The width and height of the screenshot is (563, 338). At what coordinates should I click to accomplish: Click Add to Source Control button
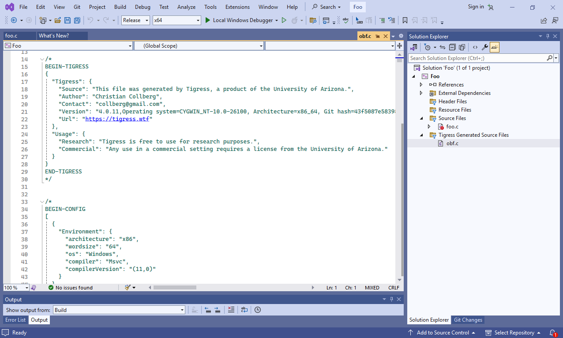click(x=443, y=333)
